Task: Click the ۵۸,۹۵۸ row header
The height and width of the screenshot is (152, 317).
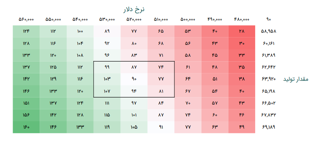Action: 269,31
